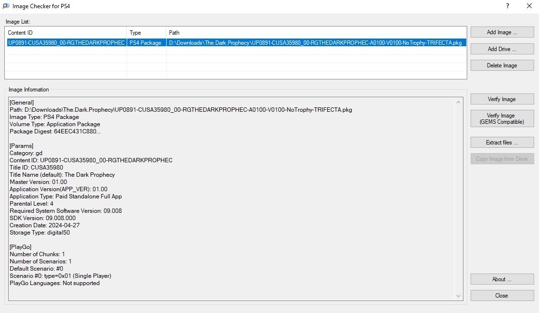Delete the selected image entry
Viewport: 539px width, 313px height.
click(502, 65)
